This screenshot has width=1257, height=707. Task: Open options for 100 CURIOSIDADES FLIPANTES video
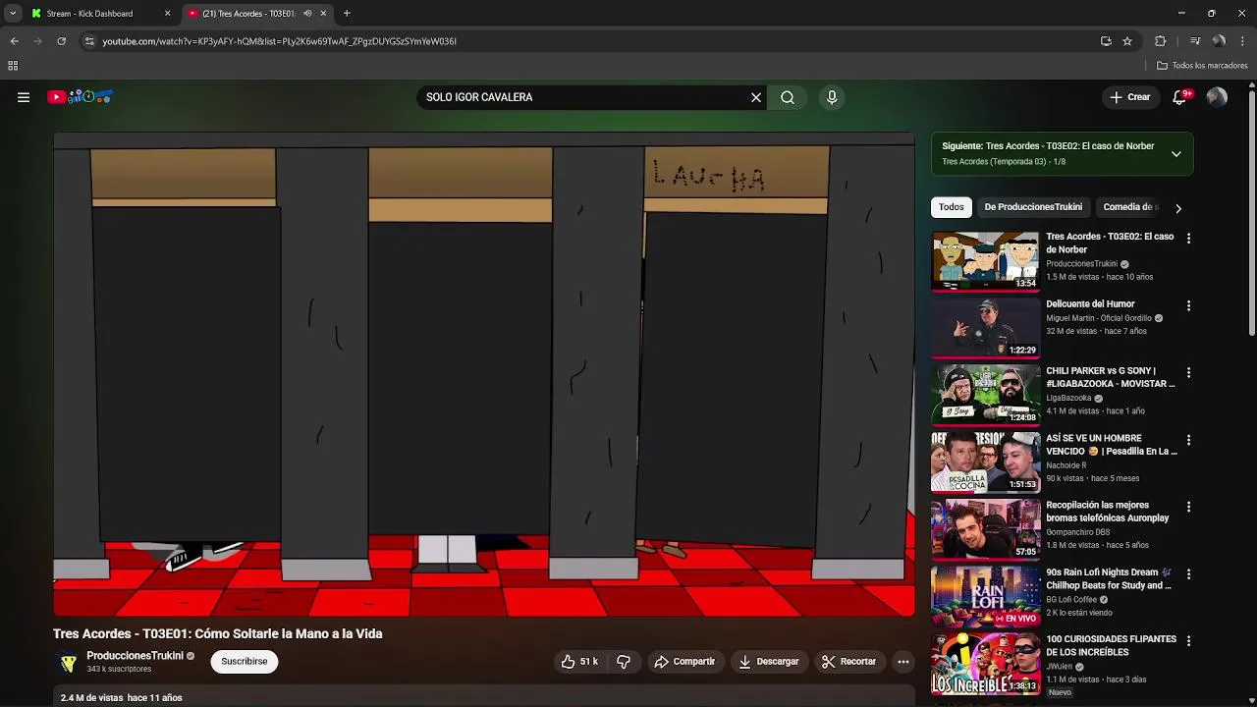[x=1188, y=640]
